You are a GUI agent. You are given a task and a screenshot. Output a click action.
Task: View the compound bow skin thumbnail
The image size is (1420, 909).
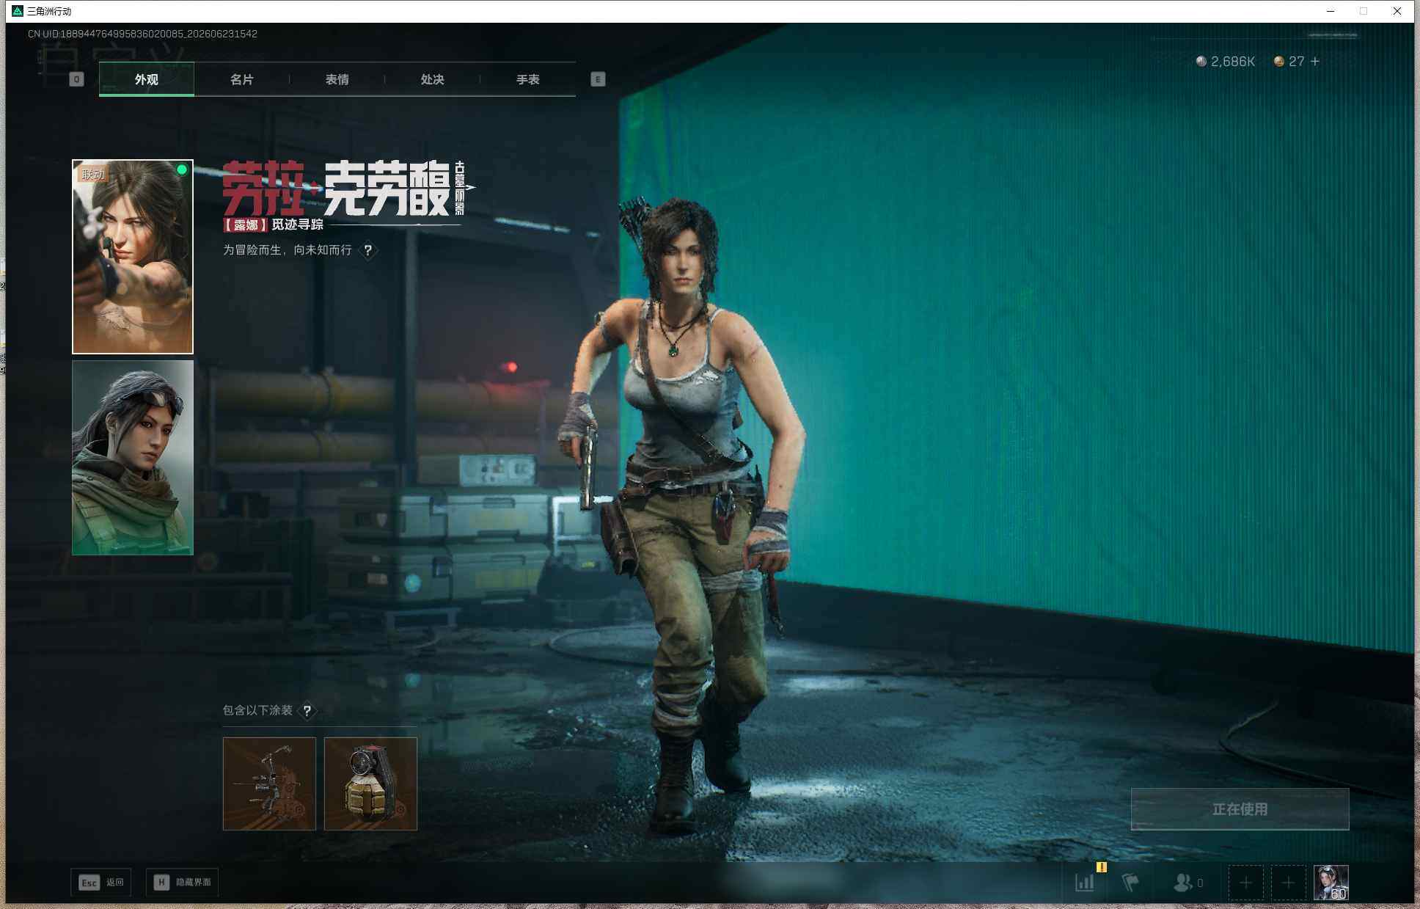point(269,784)
